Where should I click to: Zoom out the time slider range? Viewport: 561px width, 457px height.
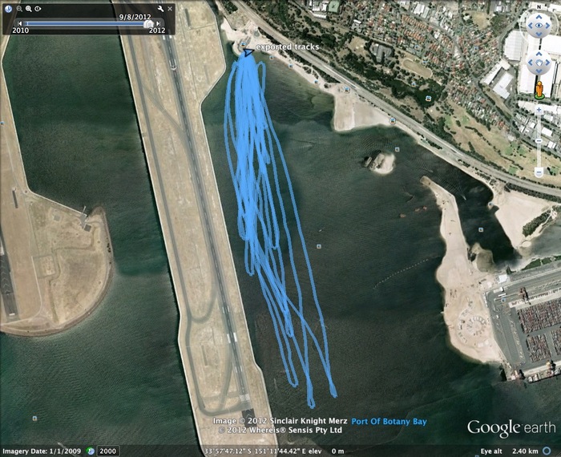19,9
